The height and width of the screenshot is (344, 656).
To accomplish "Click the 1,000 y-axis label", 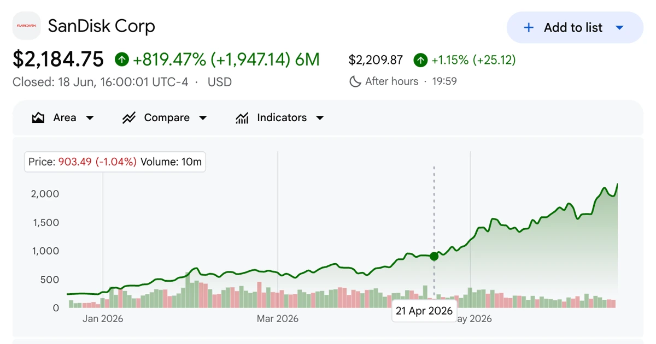I will pos(46,251).
